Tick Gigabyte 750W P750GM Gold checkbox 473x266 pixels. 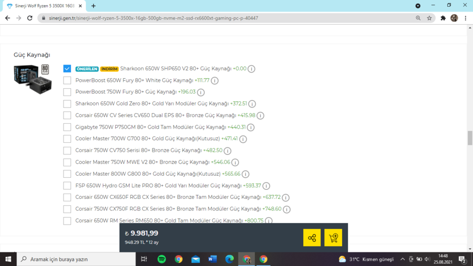point(67,127)
